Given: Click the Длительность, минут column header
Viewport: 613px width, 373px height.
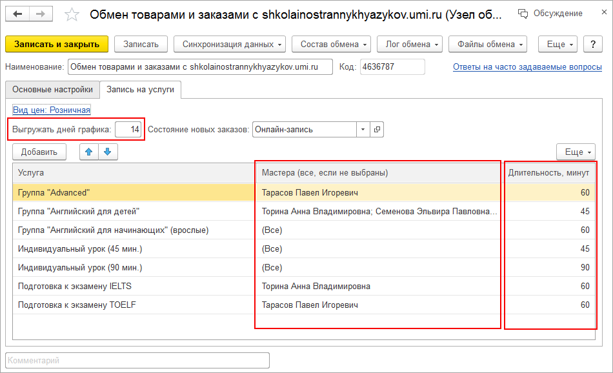Looking at the screenshot, I should pos(549,173).
